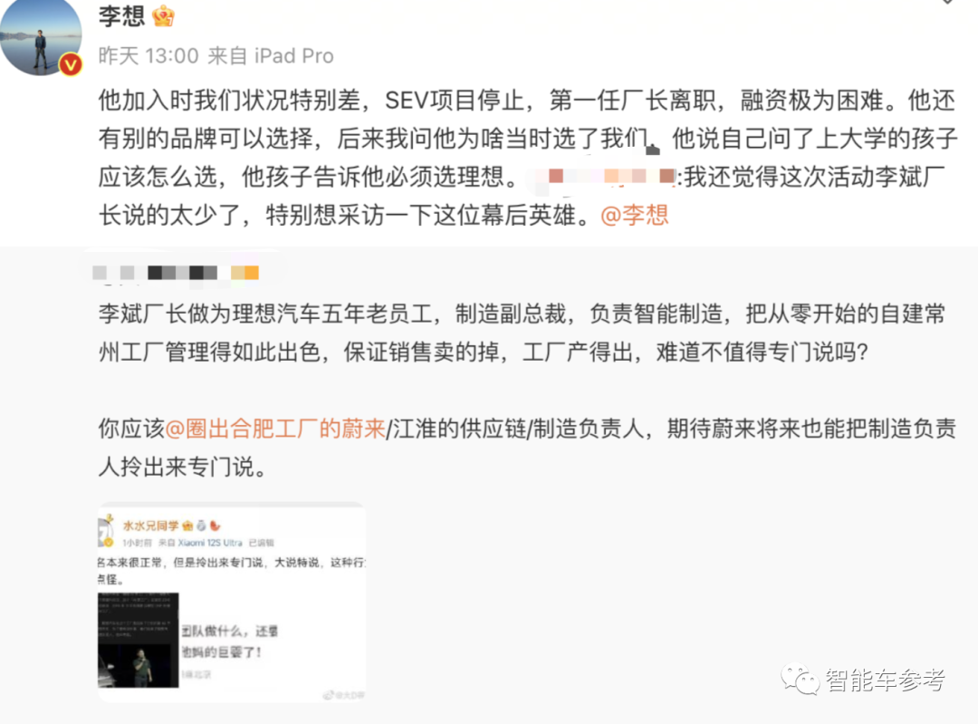Expand the post options chevron at top right
Screen dimensions: 978x724
[x=947, y=2]
